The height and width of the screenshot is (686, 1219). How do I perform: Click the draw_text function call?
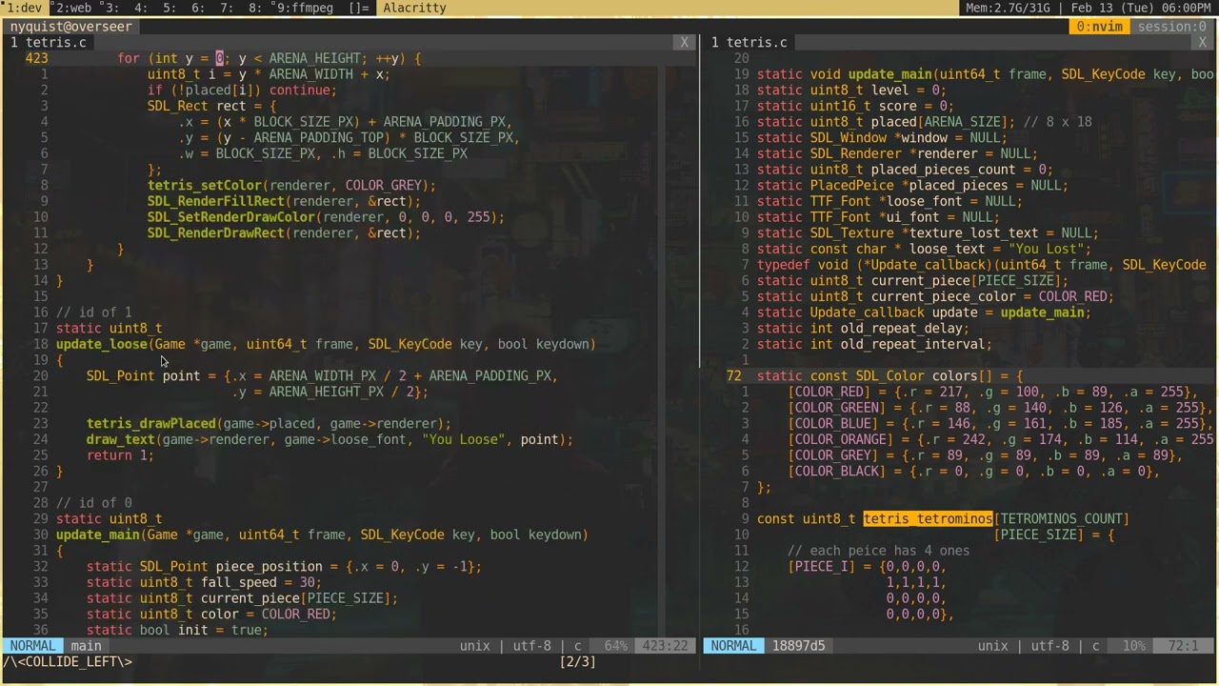(121, 439)
